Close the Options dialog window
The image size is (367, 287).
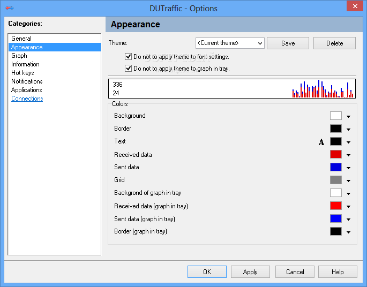355,6
